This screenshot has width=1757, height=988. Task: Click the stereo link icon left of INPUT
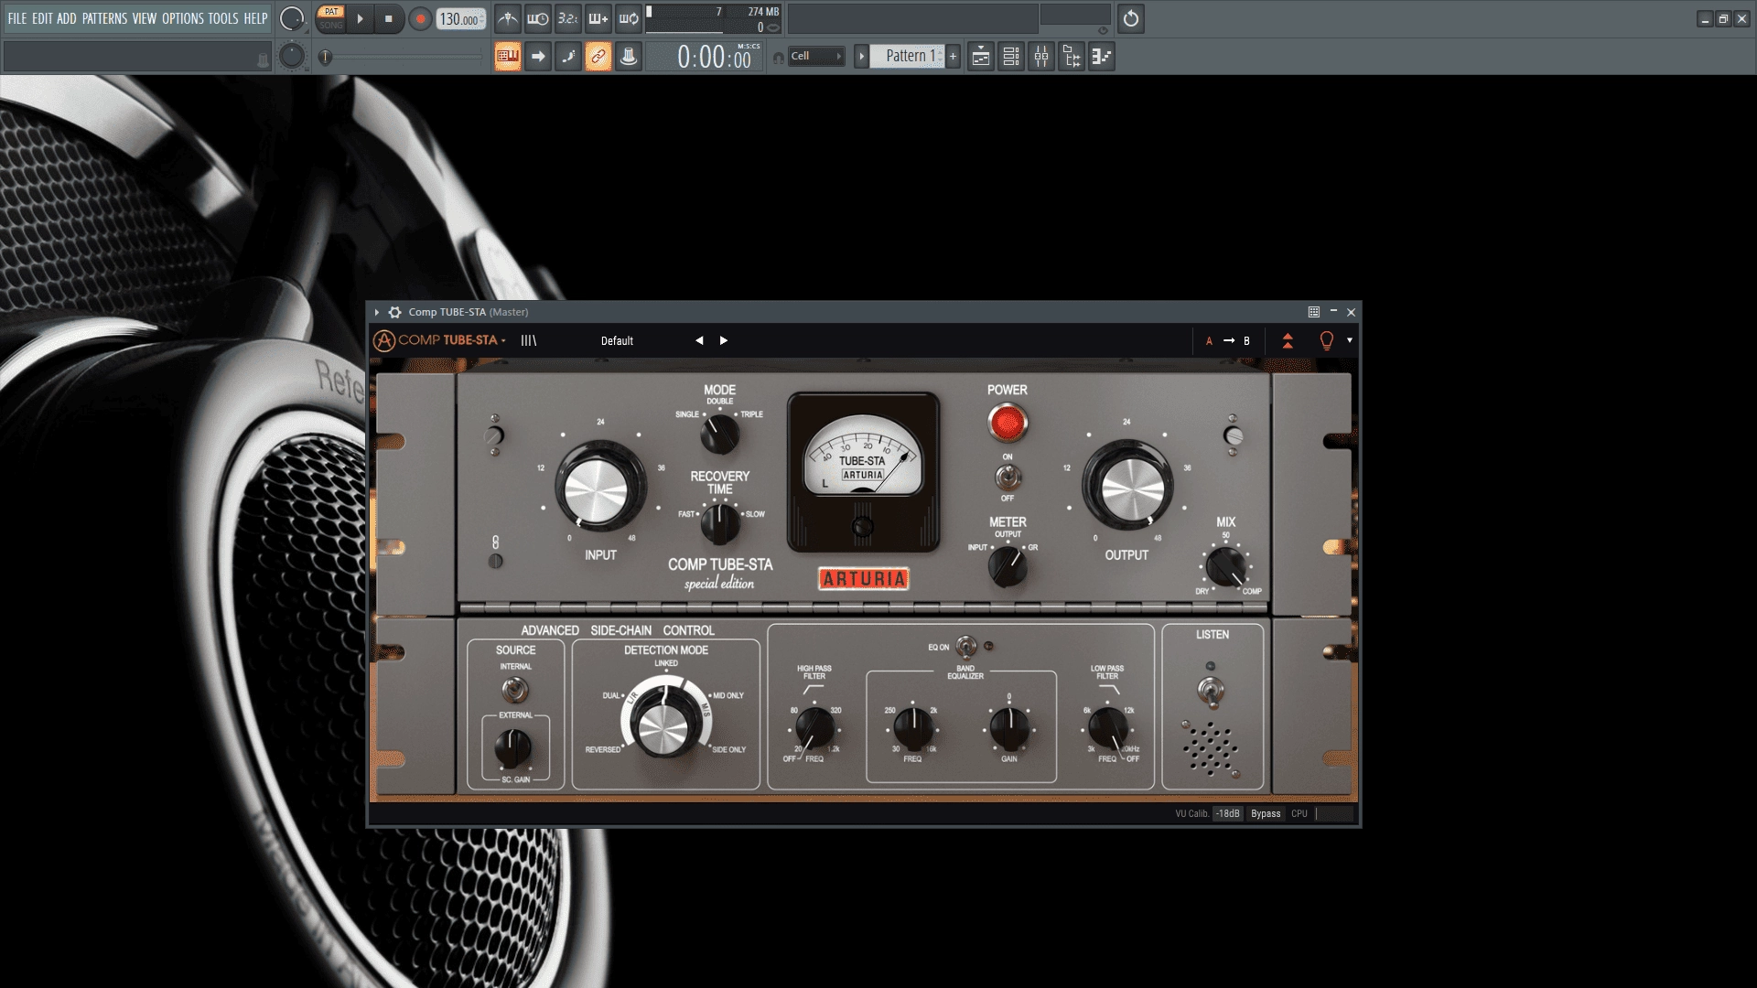(x=495, y=542)
